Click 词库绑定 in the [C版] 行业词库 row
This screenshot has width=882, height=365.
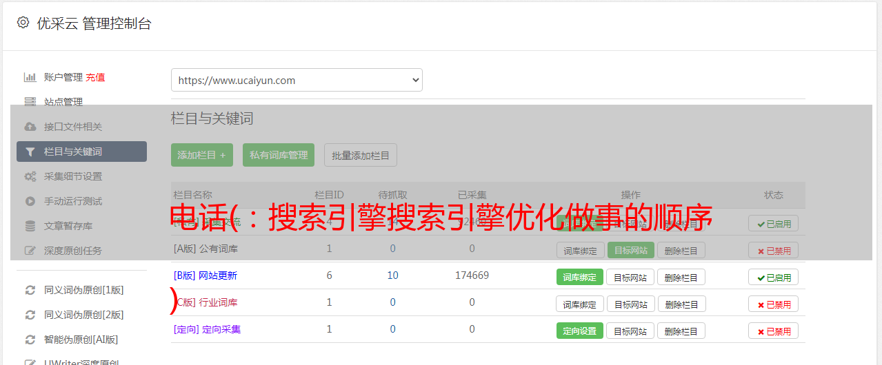(x=580, y=304)
